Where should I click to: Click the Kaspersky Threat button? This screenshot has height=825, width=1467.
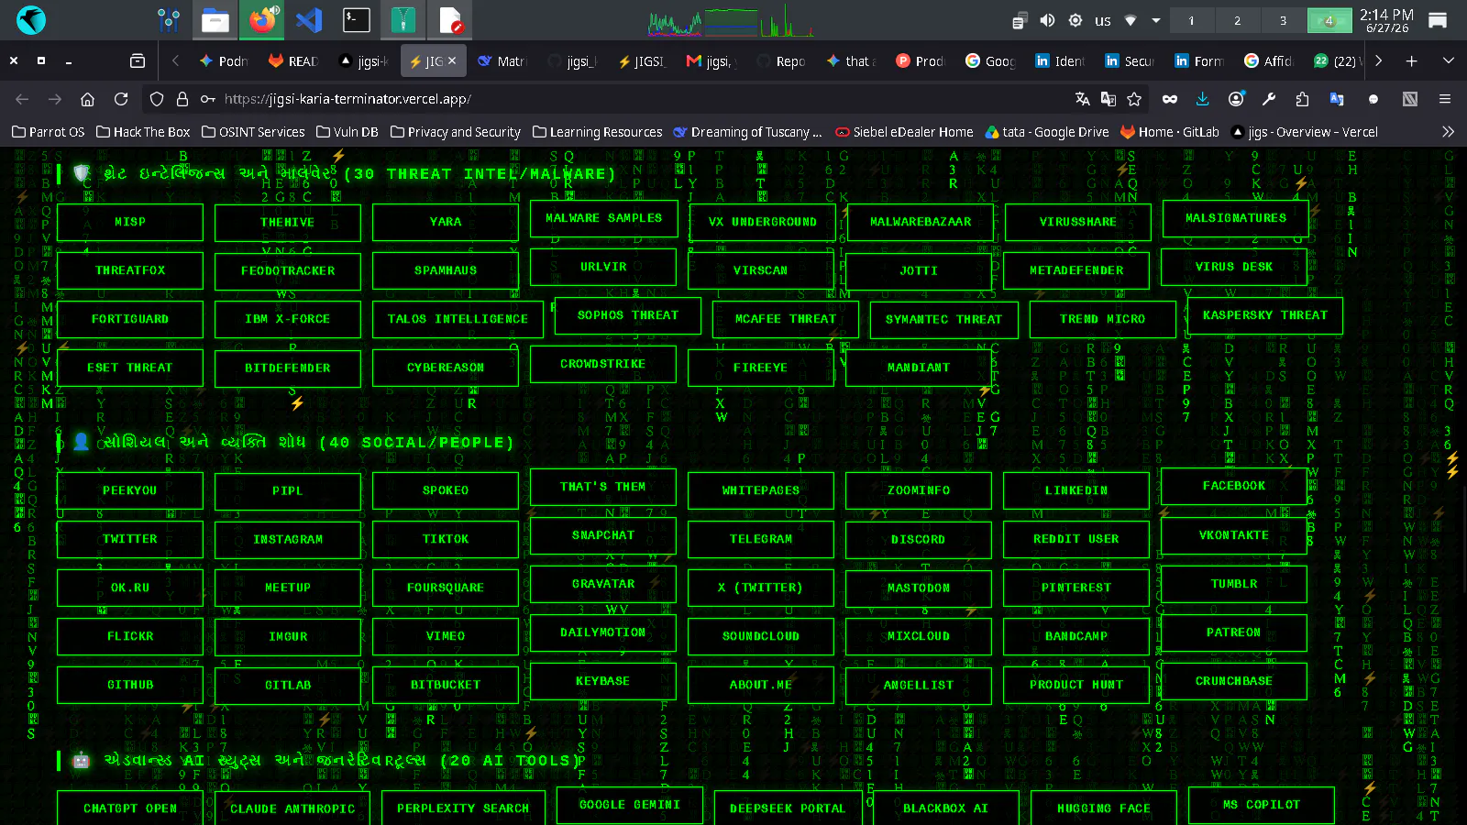(1265, 314)
